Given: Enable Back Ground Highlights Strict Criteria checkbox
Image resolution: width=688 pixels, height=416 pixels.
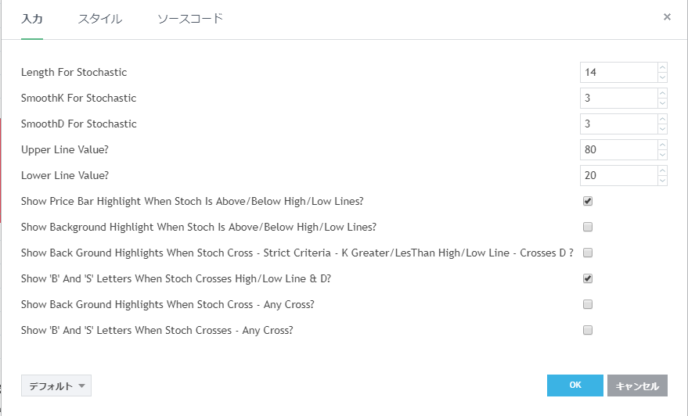Looking at the screenshot, I should [588, 253].
